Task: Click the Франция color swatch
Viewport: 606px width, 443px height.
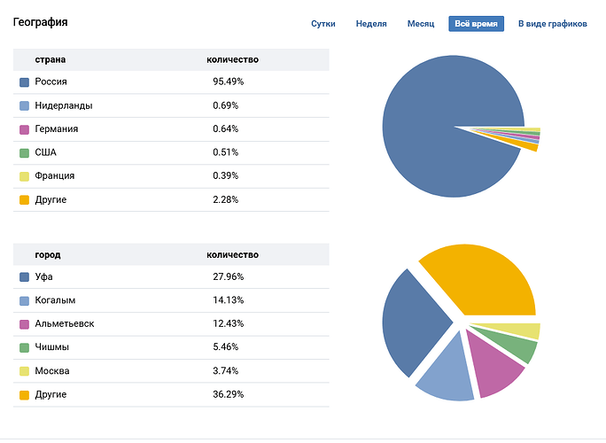Action: pyautogui.click(x=24, y=176)
